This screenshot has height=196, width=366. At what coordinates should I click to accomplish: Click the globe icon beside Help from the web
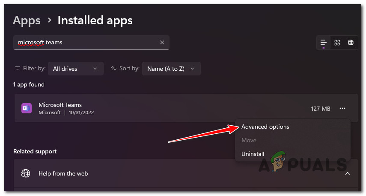pyautogui.click(x=26, y=173)
